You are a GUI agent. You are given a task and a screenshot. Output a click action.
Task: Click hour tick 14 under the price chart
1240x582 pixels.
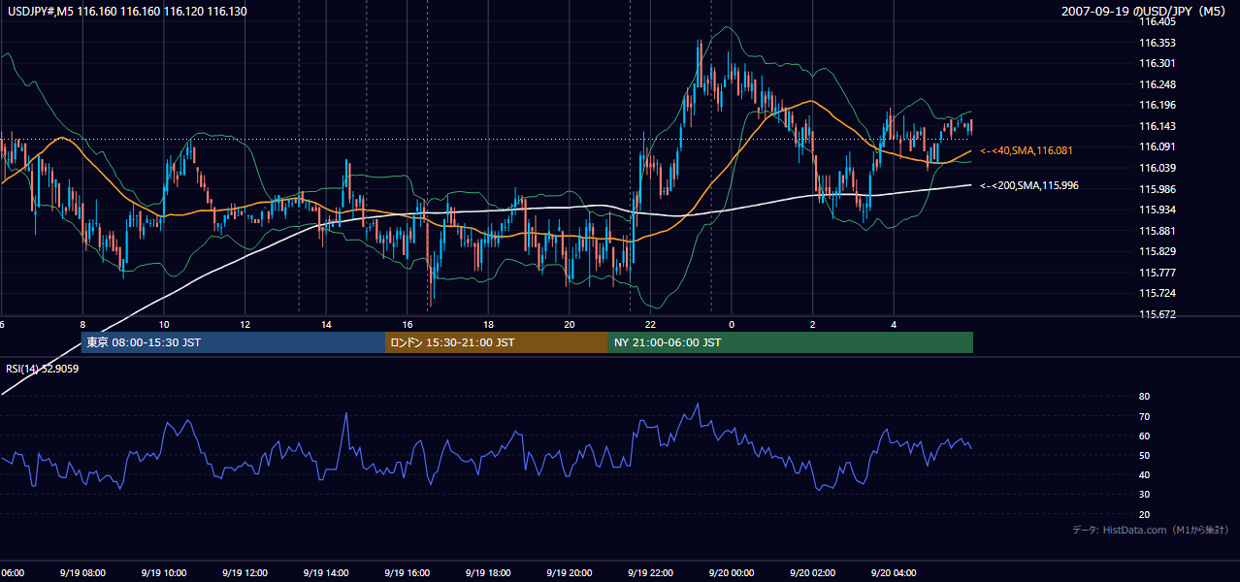click(327, 324)
